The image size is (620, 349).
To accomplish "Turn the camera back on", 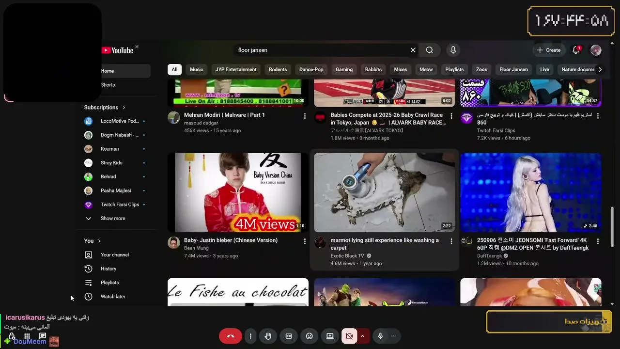I will pos(349,336).
